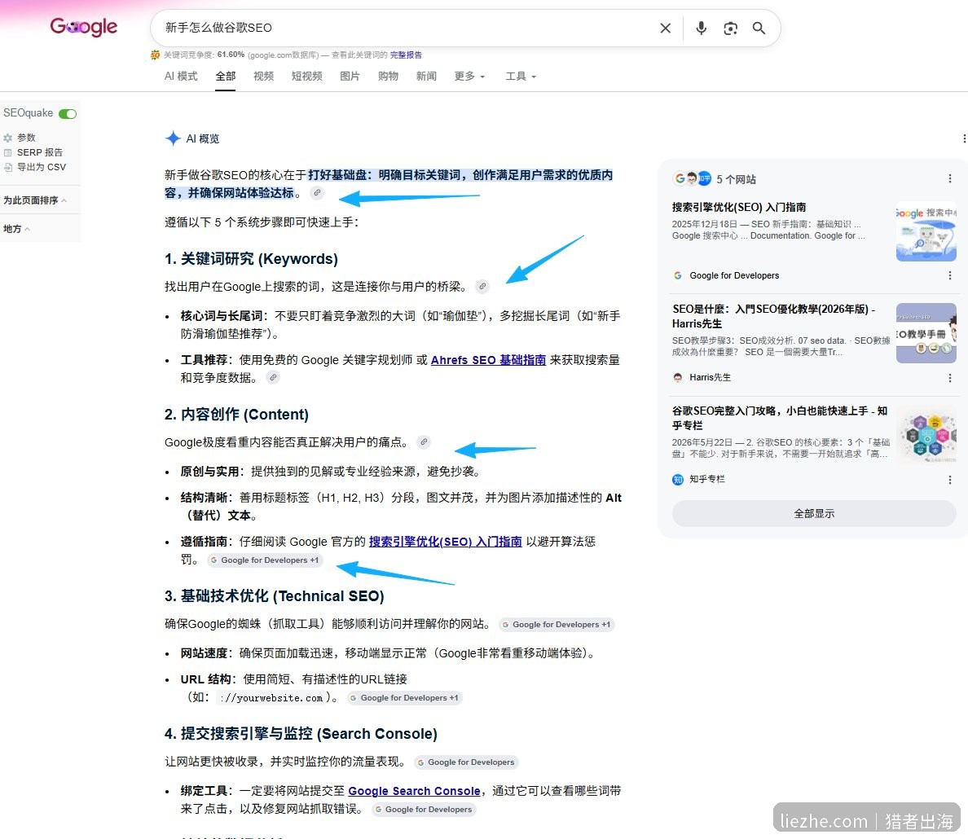Open search by image lens icon
Viewport: 968px width, 839px height.
(x=730, y=28)
